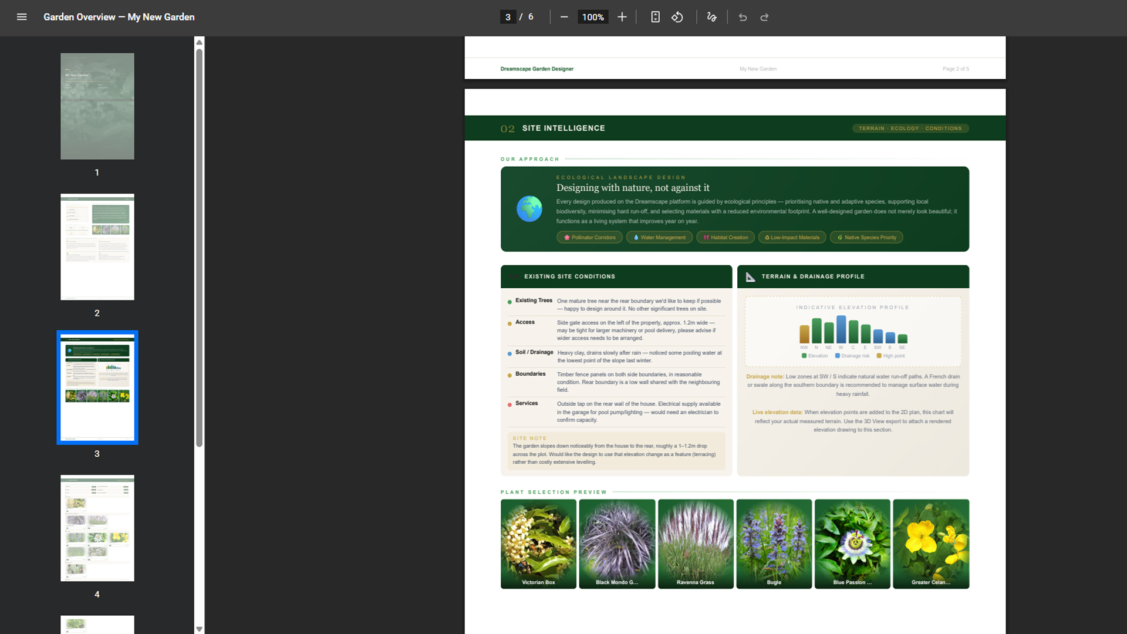1127x634 pixels.
Task: Click the Site Intelligence section heading
Action: tap(563, 128)
